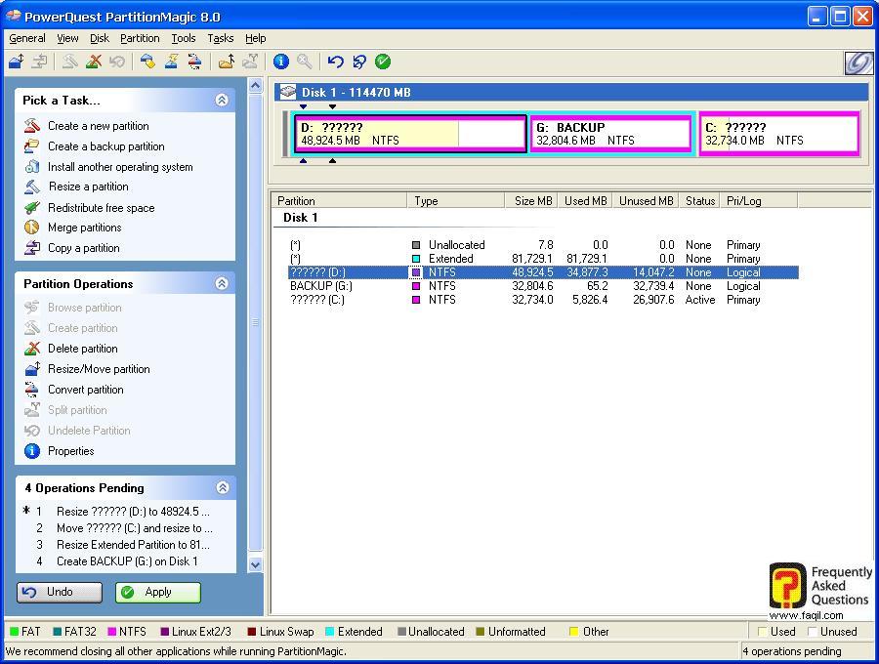This screenshot has height=664, width=879.
Task: Click the Size MB column header
Action: [x=533, y=200]
